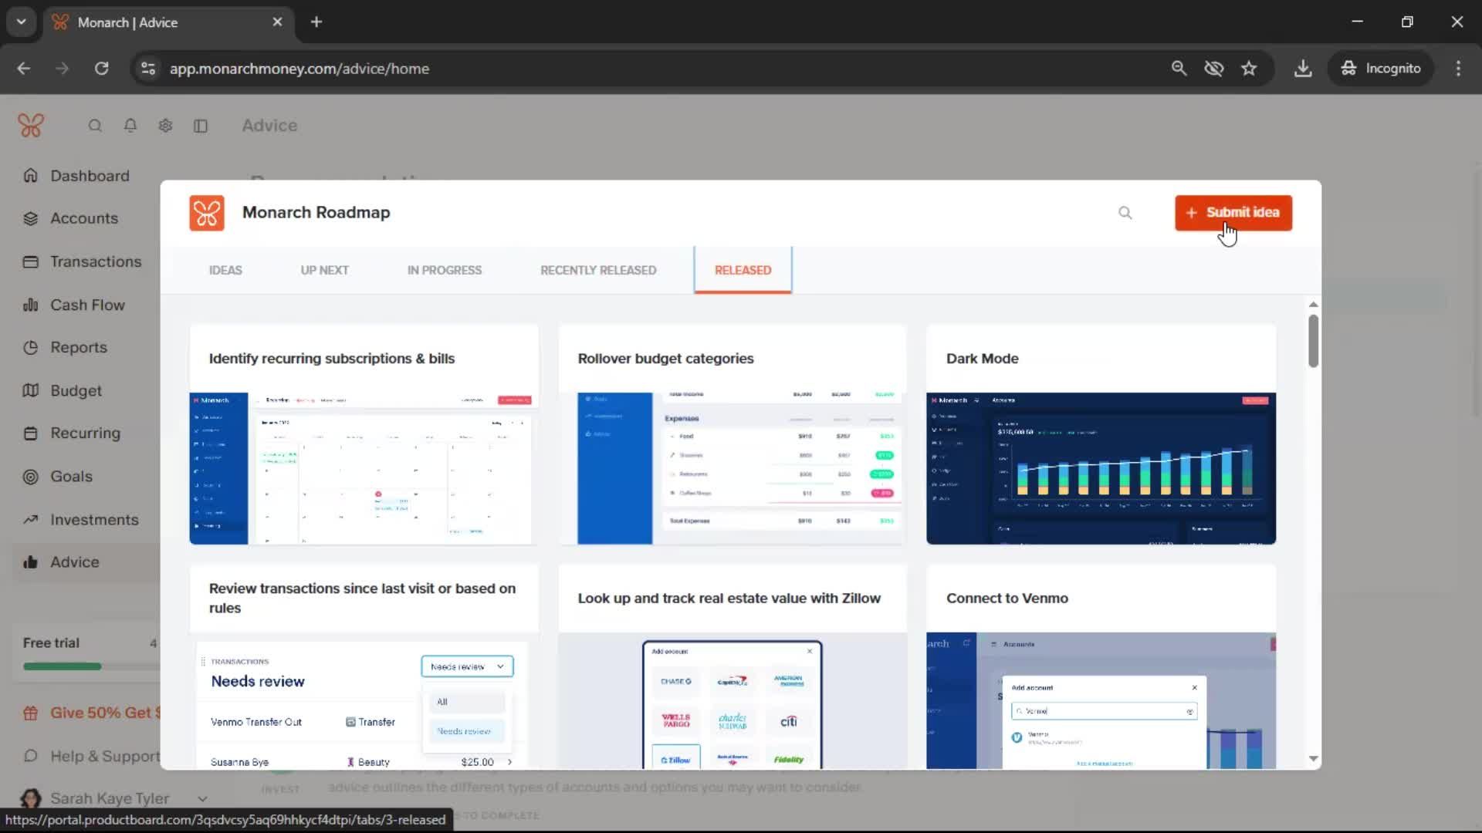Open the settings gear icon
1482x833 pixels.
pyautogui.click(x=165, y=126)
